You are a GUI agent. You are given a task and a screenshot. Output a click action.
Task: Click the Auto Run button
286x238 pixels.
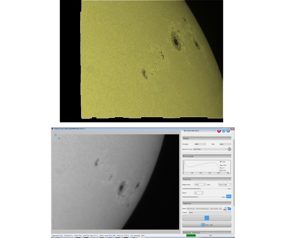pos(207,225)
